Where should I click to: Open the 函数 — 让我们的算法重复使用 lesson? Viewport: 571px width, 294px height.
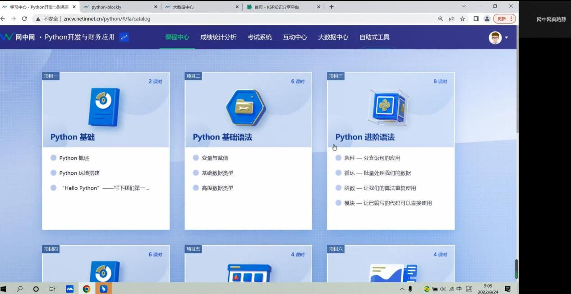point(380,188)
